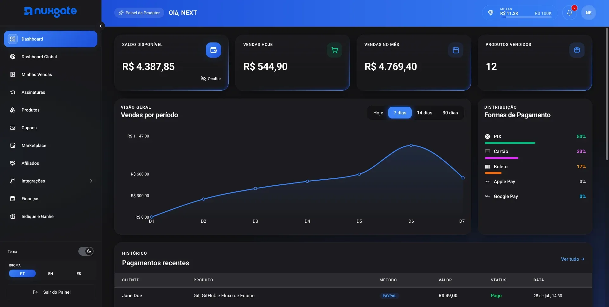609x307 pixels.
Task: Select the 7 dias period
Action: point(400,113)
